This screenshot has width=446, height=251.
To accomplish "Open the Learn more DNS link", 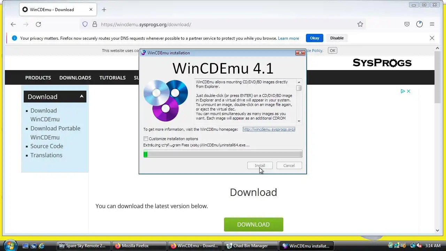I will (289, 38).
